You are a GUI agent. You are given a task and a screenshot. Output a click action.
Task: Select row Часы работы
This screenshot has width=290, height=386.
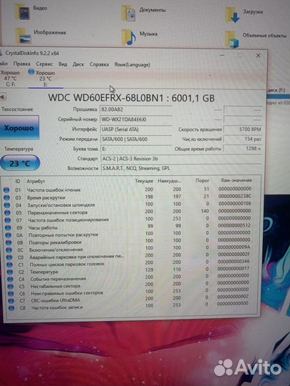(128, 227)
